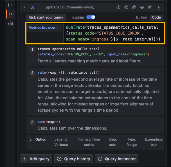Duplicate query A with the copy icon

coord(134,8)
